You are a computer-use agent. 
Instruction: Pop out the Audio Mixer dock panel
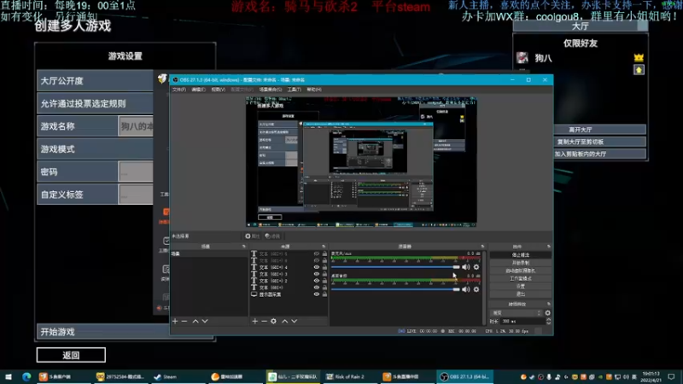coord(482,247)
